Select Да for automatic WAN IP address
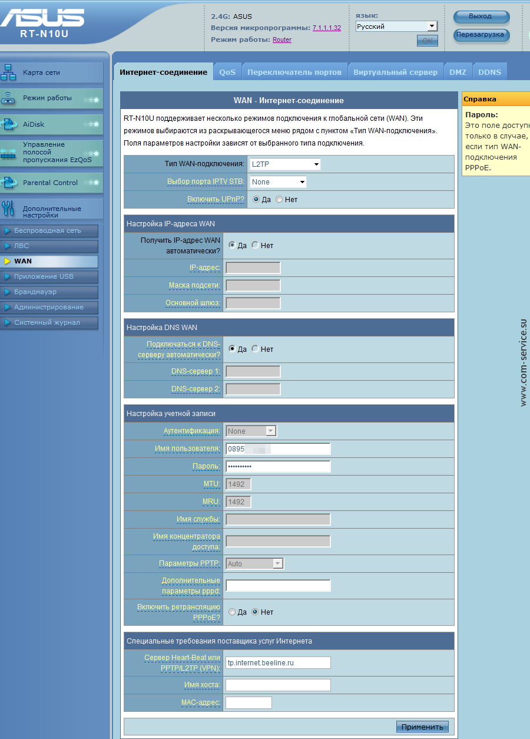Viewport: 530px width, 739px height. click(x=232, y=245)
